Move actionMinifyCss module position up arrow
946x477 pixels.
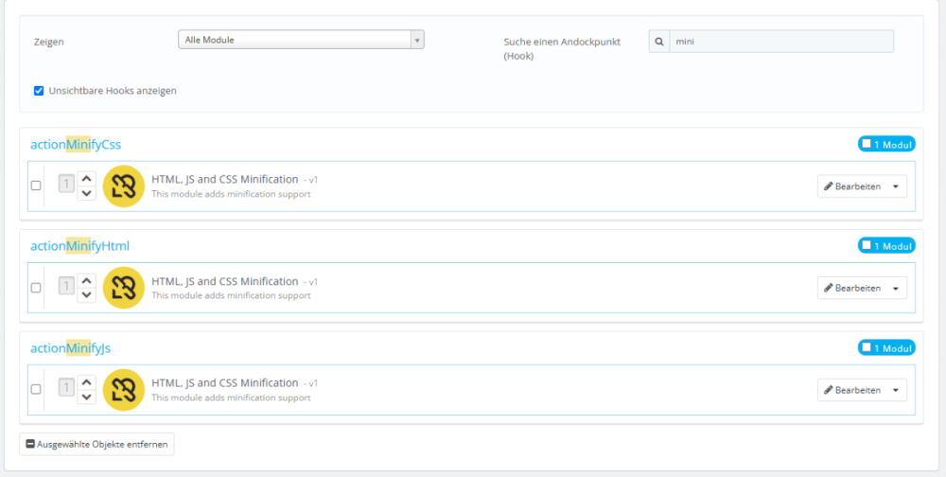pyautogui.click(x=86, y=178)
